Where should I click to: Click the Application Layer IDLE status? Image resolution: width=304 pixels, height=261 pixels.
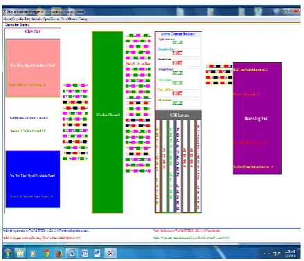click(x=177, y=42)
